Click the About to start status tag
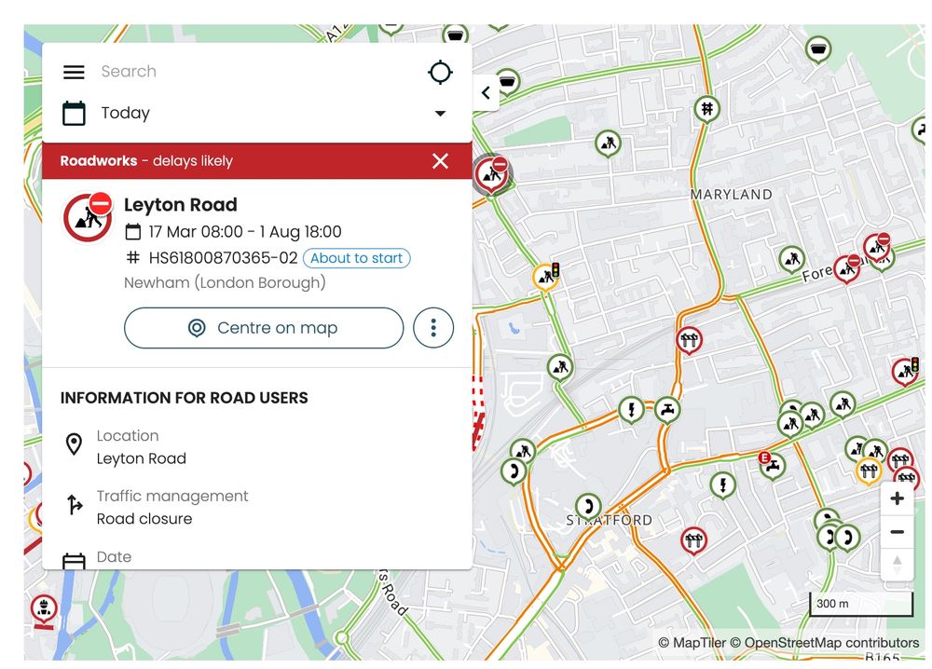This screenshot has height=669, width=932. 357,258
